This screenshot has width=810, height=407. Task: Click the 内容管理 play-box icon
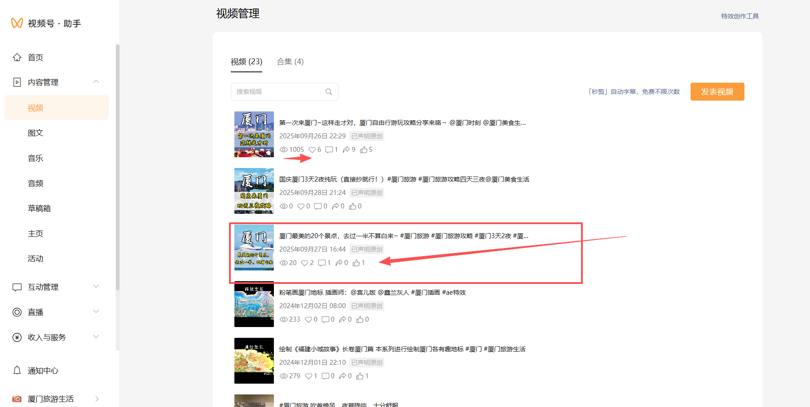17,82
